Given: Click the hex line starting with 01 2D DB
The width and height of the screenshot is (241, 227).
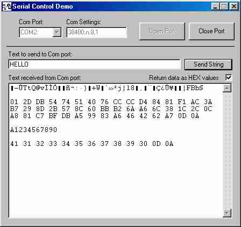Looking at the screenshot, I should [x=111, y=102].
